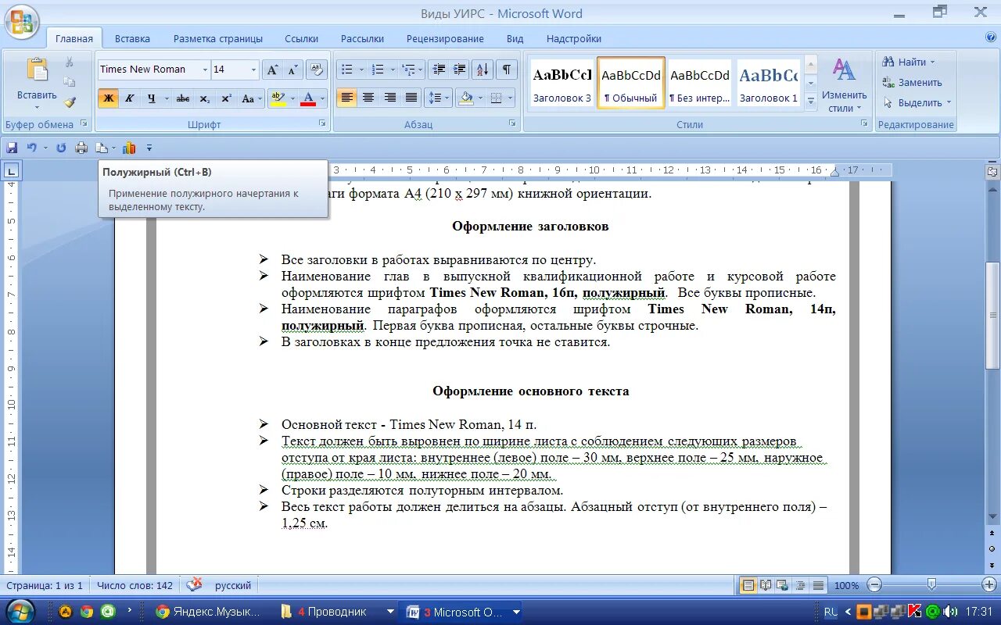
Task: Open Font dialog launcher (Шрифт)
Action: [x=322, y=124]
